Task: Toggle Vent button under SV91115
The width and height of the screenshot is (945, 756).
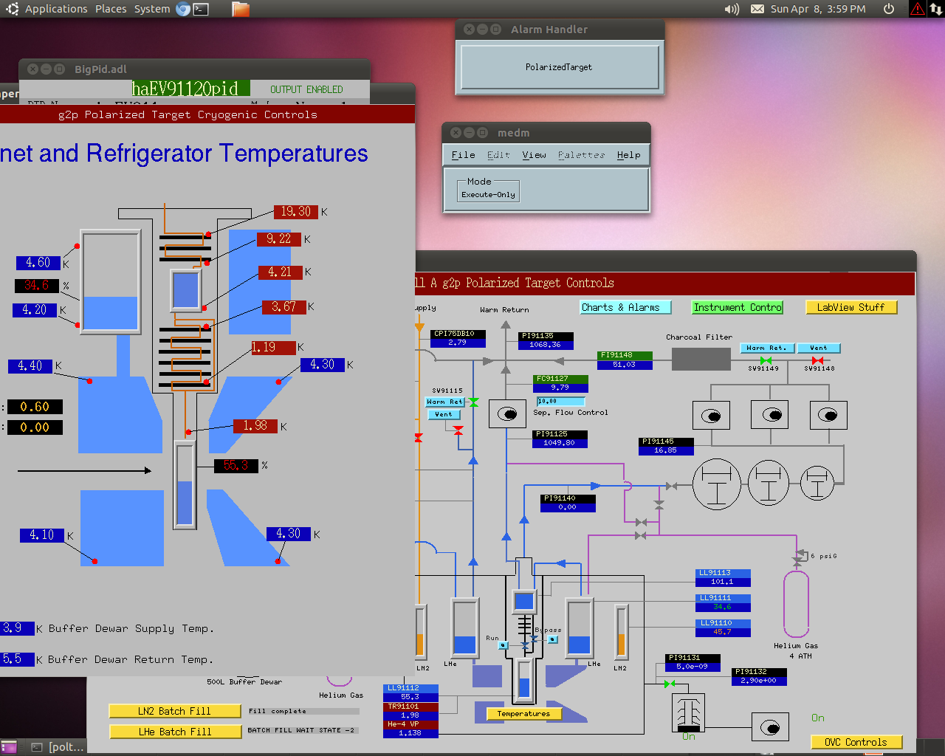Action: [x=444, y=414]
